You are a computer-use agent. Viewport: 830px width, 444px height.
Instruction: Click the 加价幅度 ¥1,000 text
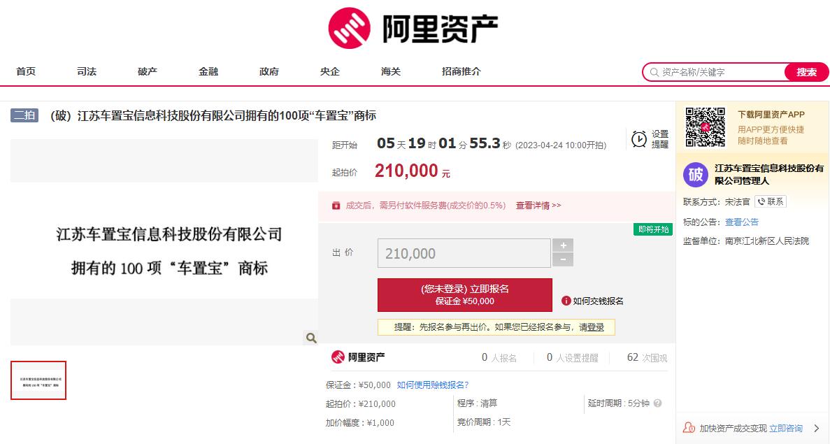360,423
